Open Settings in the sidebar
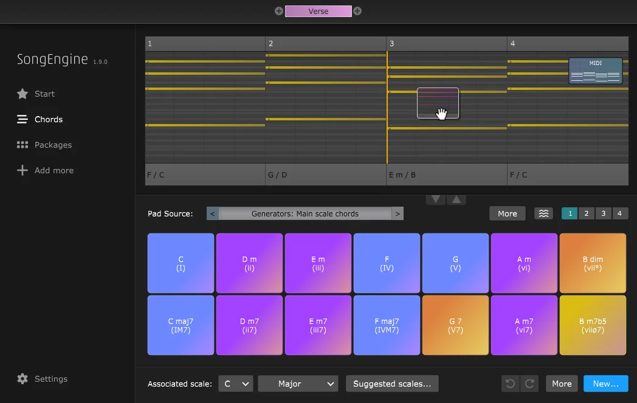This screenshot has width=637, height=403. [x=51, y=379]
